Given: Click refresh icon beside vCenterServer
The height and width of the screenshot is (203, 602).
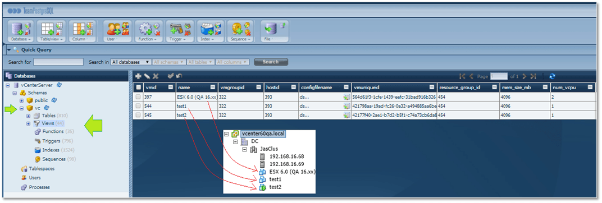Looking at the screenshot, I should pyautogui.click(x=60, y=85).
